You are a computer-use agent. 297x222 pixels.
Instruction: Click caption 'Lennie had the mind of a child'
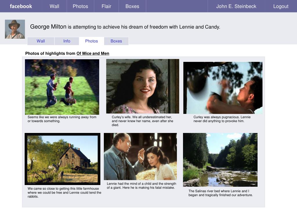point(142,186)
